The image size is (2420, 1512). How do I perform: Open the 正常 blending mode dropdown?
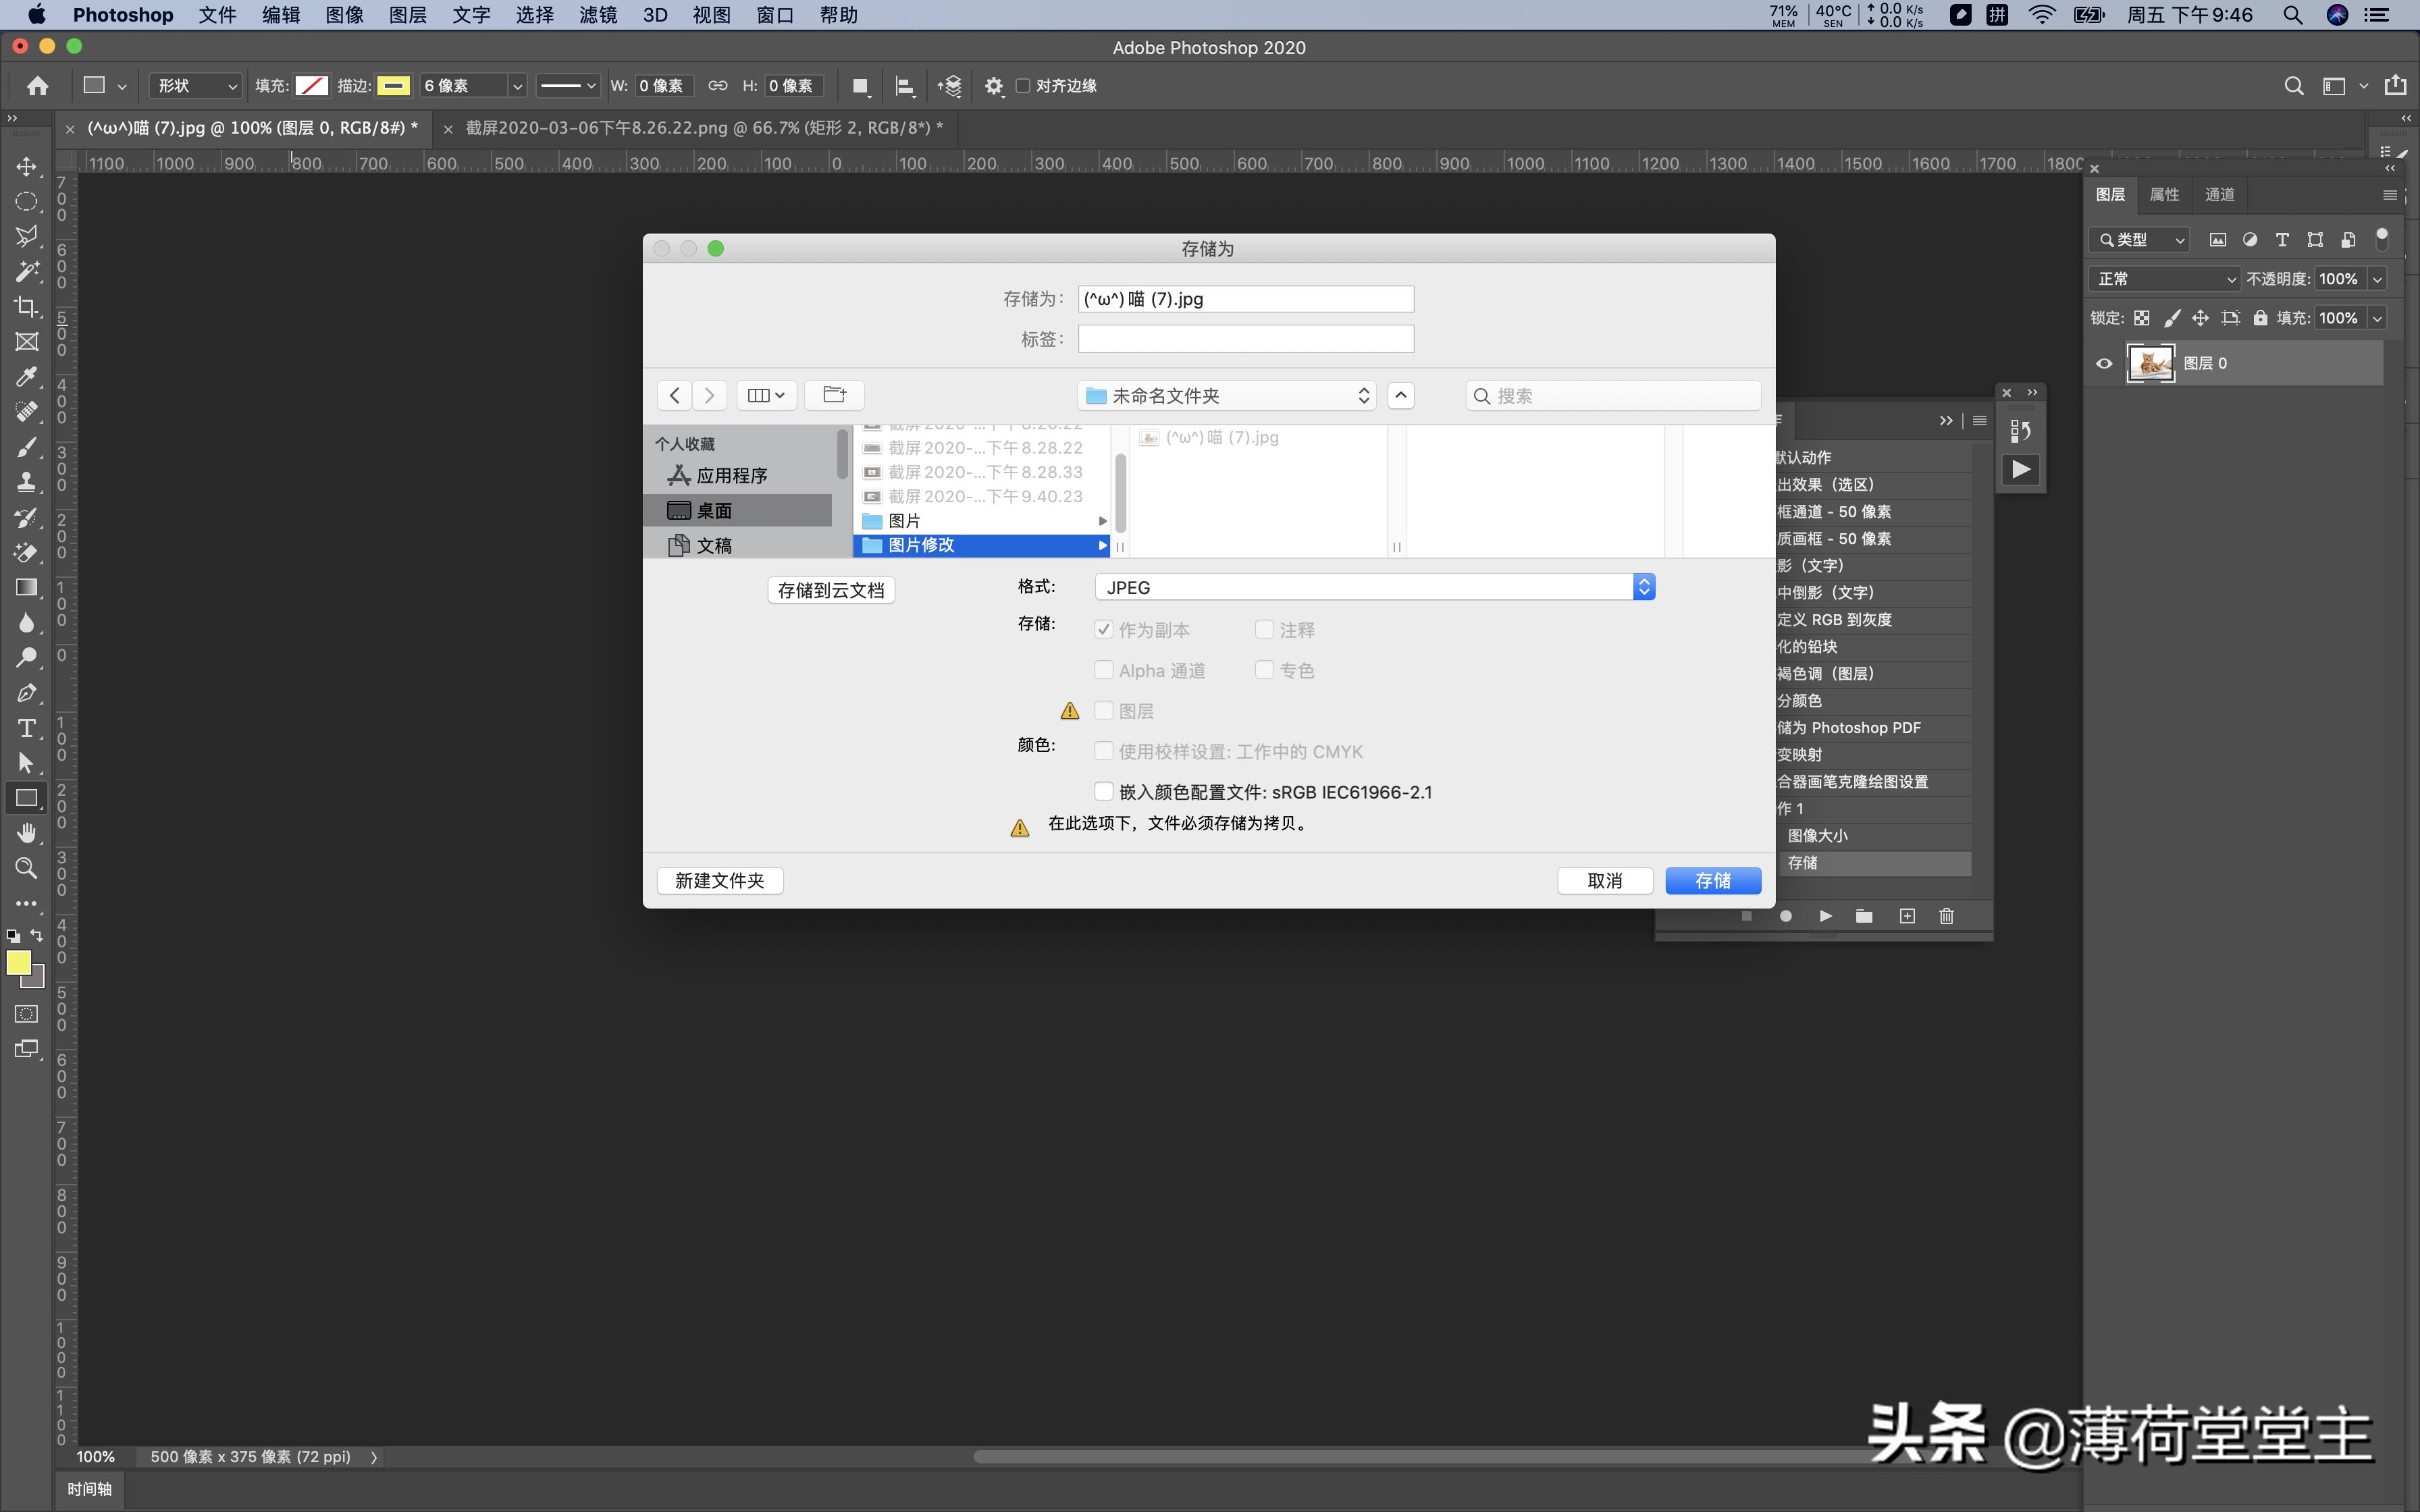click(x=2165, y=279)
